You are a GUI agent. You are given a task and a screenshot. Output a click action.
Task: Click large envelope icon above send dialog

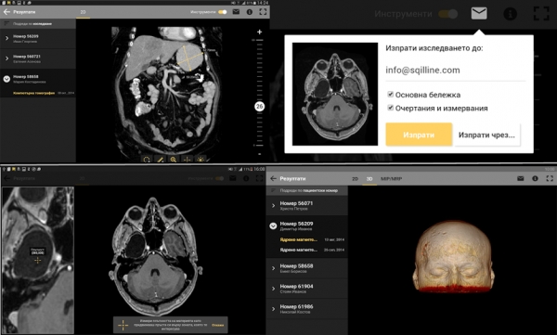[479, 14]
